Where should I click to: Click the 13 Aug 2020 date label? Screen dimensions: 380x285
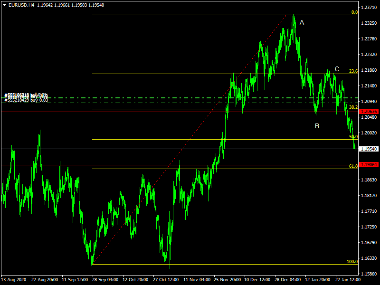click(x=14, y=280)
